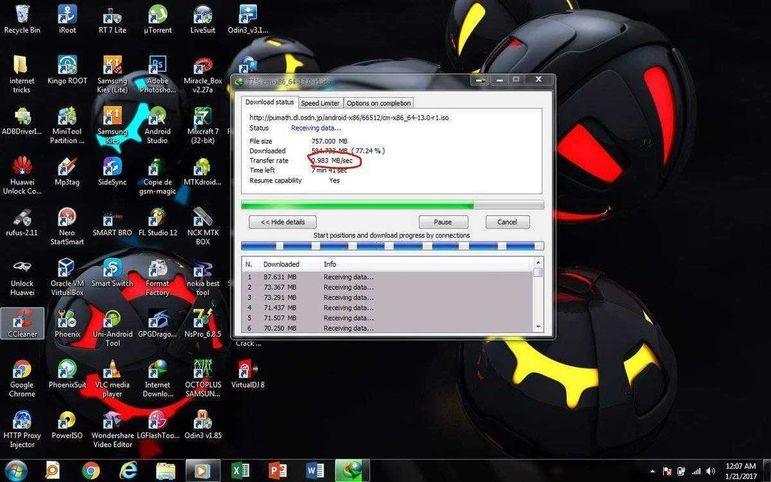Open the Uni-Android Tool shortcut

tap(112, 327)
